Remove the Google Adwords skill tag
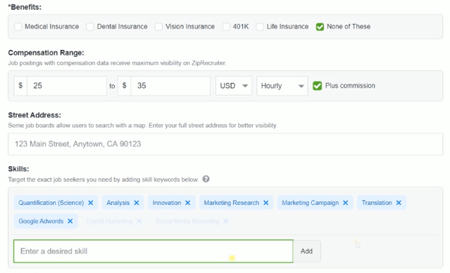Screen dimensions: 450x273 [x=70, y=221]
